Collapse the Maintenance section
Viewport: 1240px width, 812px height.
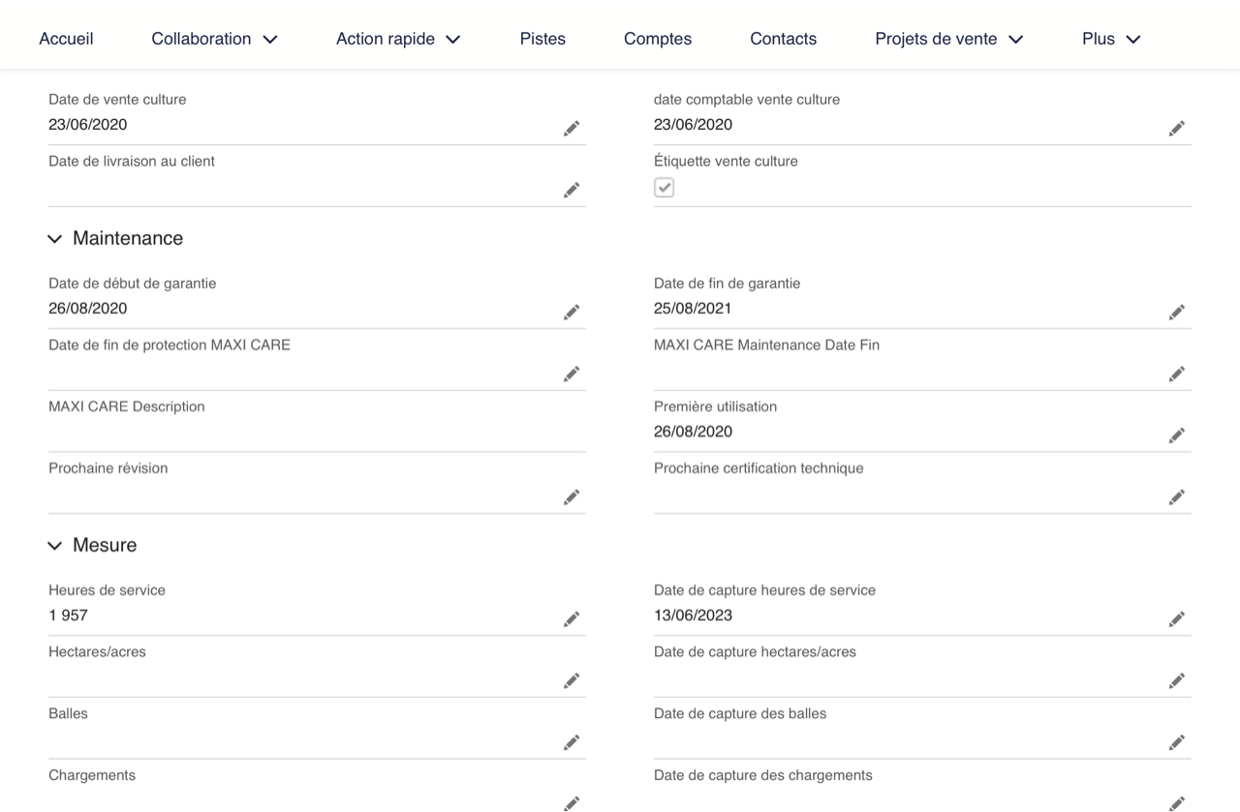[55, 239]
